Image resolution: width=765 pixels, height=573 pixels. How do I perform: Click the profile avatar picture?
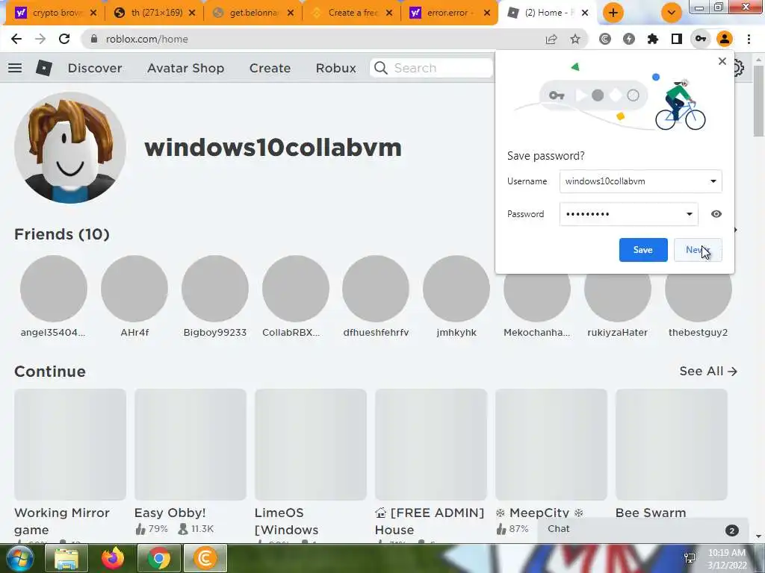[x=70, y=148]
